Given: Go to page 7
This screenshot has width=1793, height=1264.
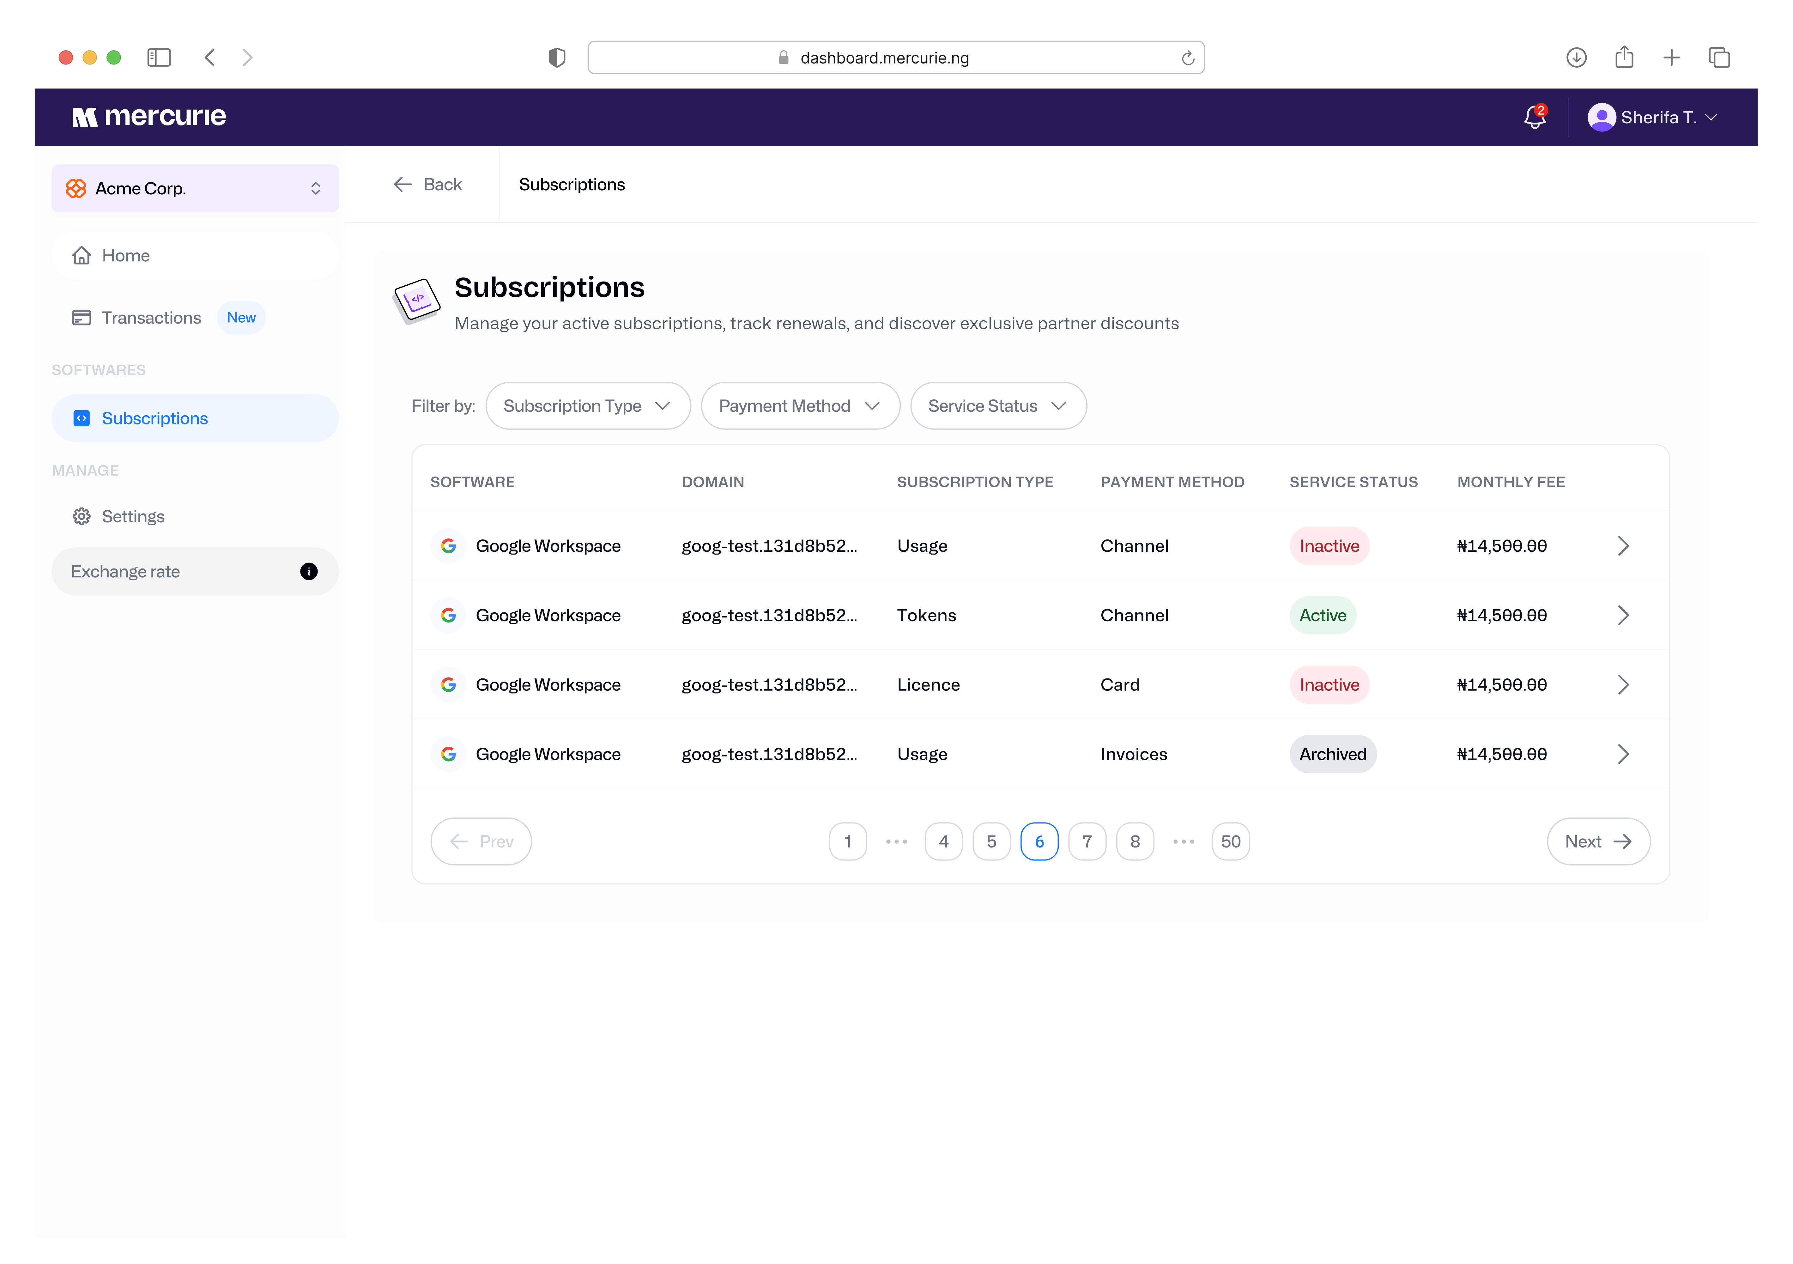Looking at the screenshot, I should tap(1087, 842).
